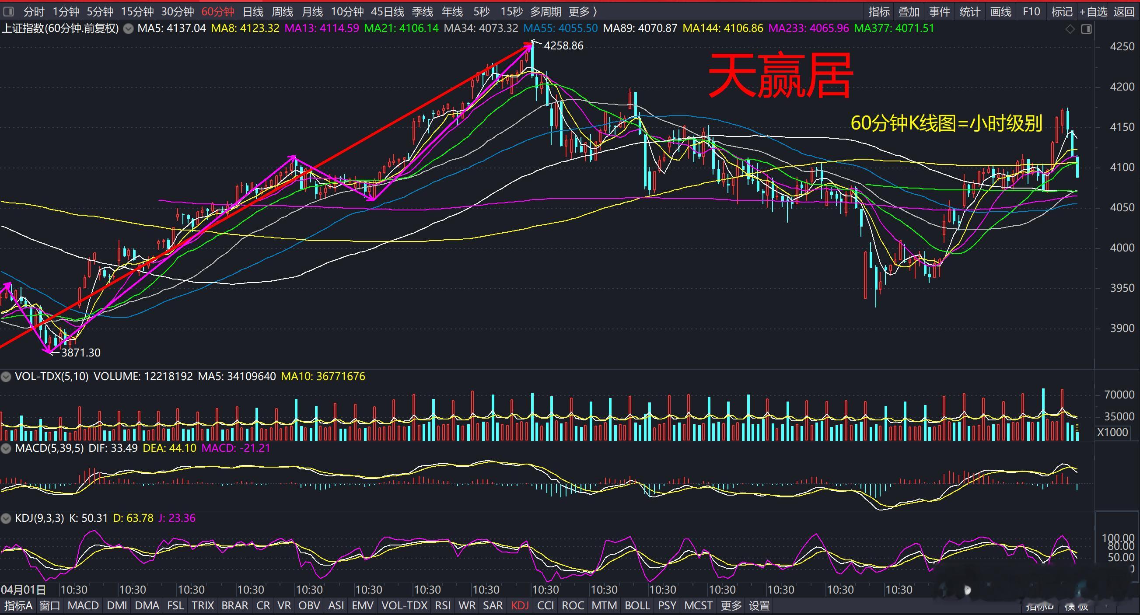Viewport: 1140px width, 615px height.
Task: Click the 叠加 overlay button
Action: click(909, 11)
